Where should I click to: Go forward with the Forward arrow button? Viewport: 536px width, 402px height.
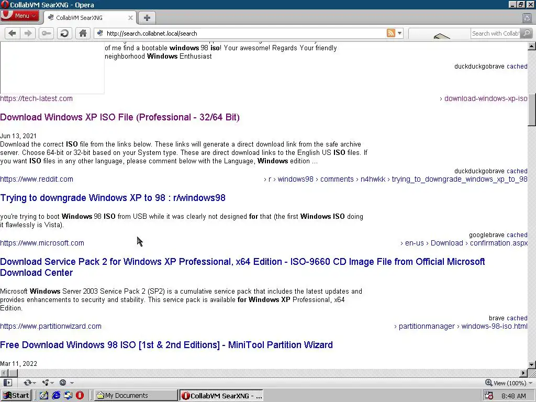[28, 33]
